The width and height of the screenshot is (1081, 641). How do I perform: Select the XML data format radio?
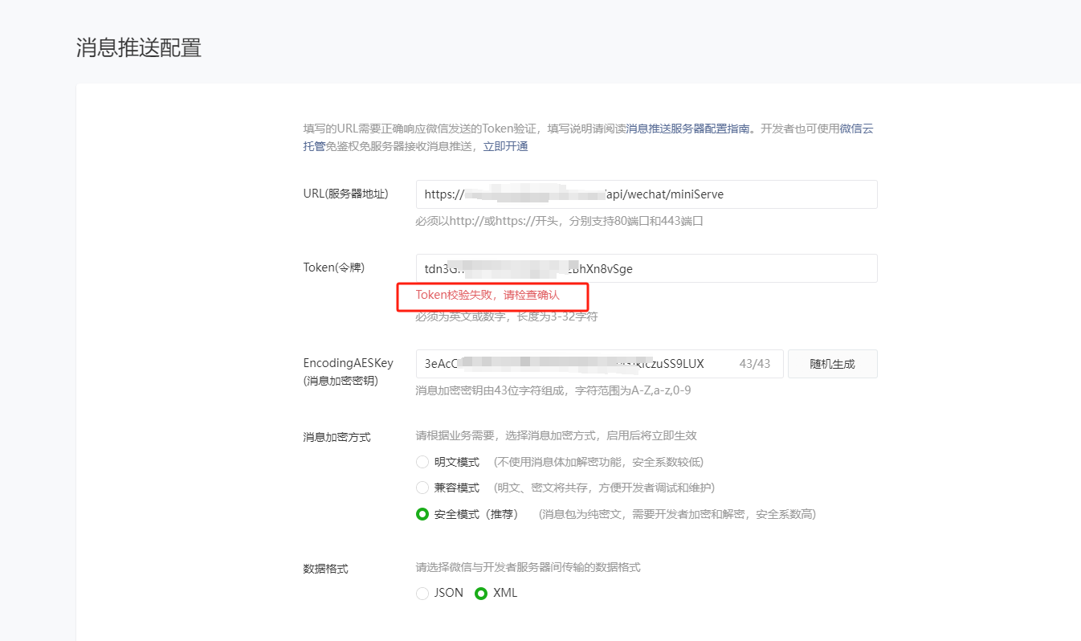481,594
